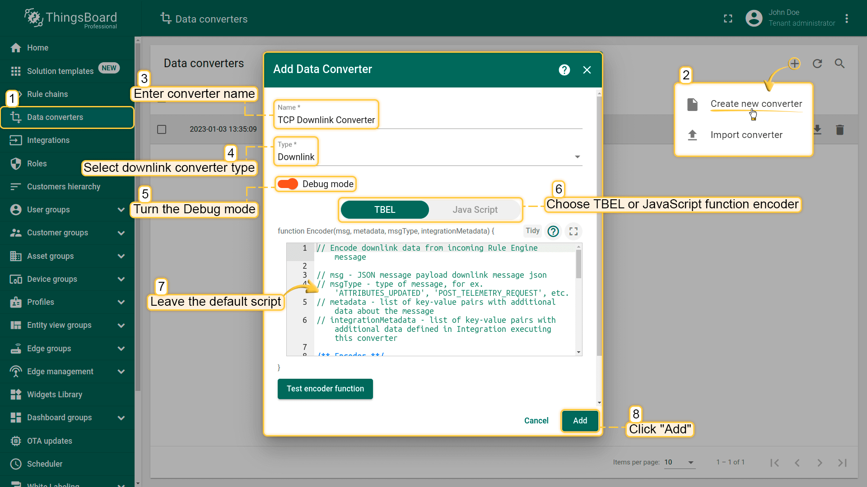The width and height of the screenshot is (867, 487).
Task: Open the John Doe user avatar
Action: point(754,18)
